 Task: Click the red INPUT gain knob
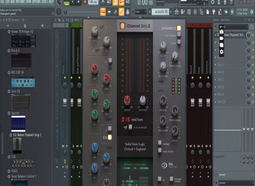tap(127, 100)
